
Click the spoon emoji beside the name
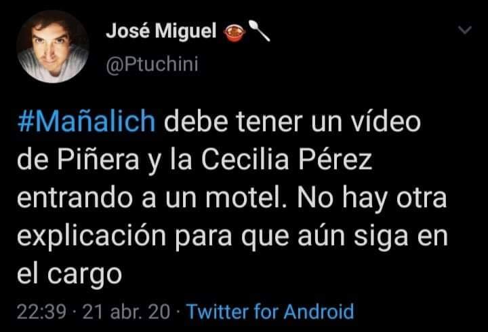(x=259, y=31)
